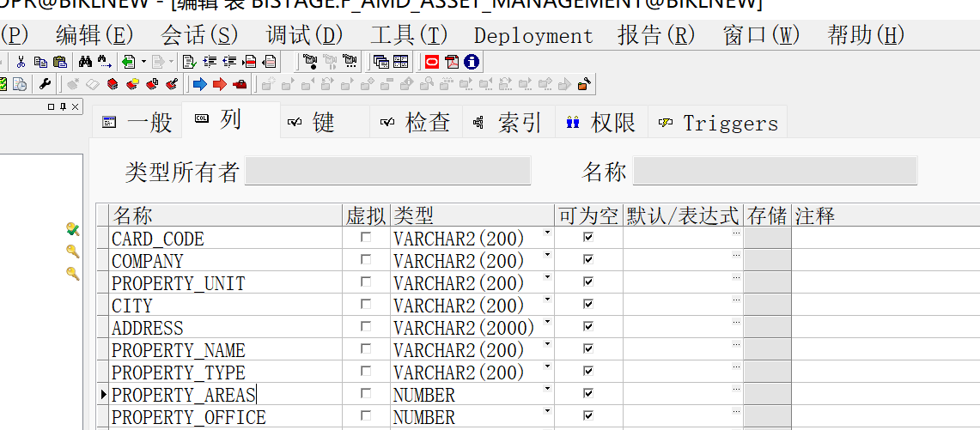The height and width of the screenshot is (430, 980).
Task: Click the Comment selection icon
Action: [x=249, y=62]
